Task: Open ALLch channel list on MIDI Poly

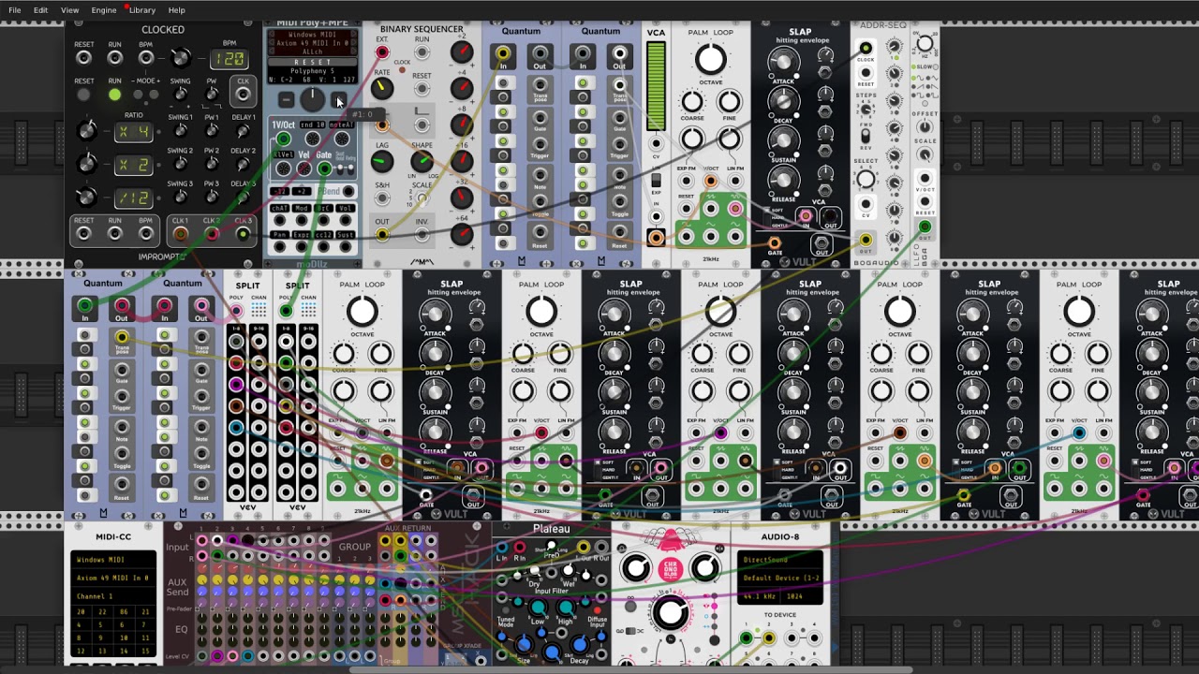Action: [x=313, y=51]
